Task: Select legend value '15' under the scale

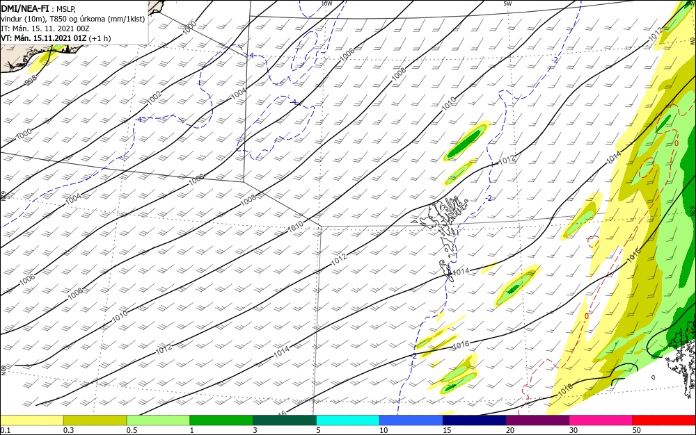Action: [447, 430]
